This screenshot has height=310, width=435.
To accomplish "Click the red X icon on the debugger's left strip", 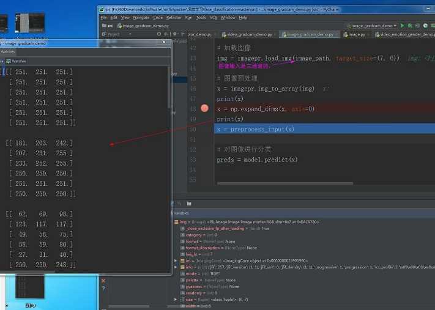I will [x=103, y=281].
